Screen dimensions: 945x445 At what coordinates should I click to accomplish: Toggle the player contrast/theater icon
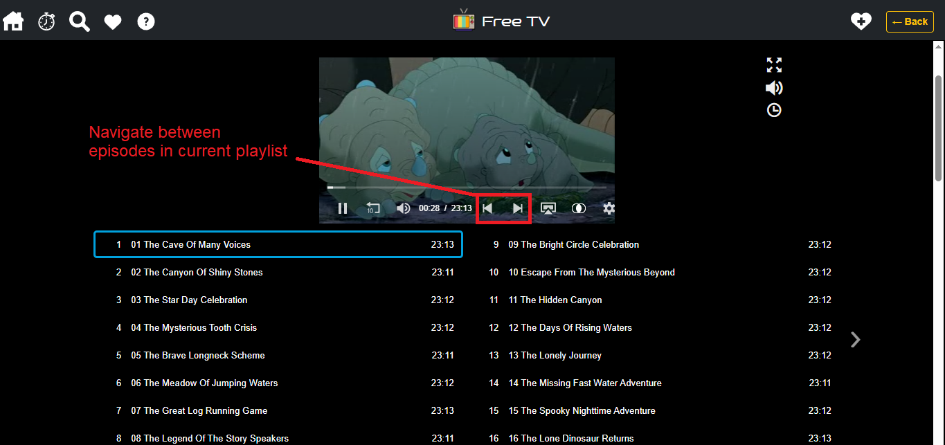tap(579, 208)
